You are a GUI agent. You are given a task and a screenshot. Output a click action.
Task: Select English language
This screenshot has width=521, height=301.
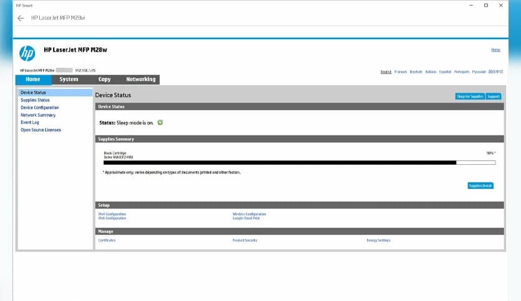tap(386, 72)
